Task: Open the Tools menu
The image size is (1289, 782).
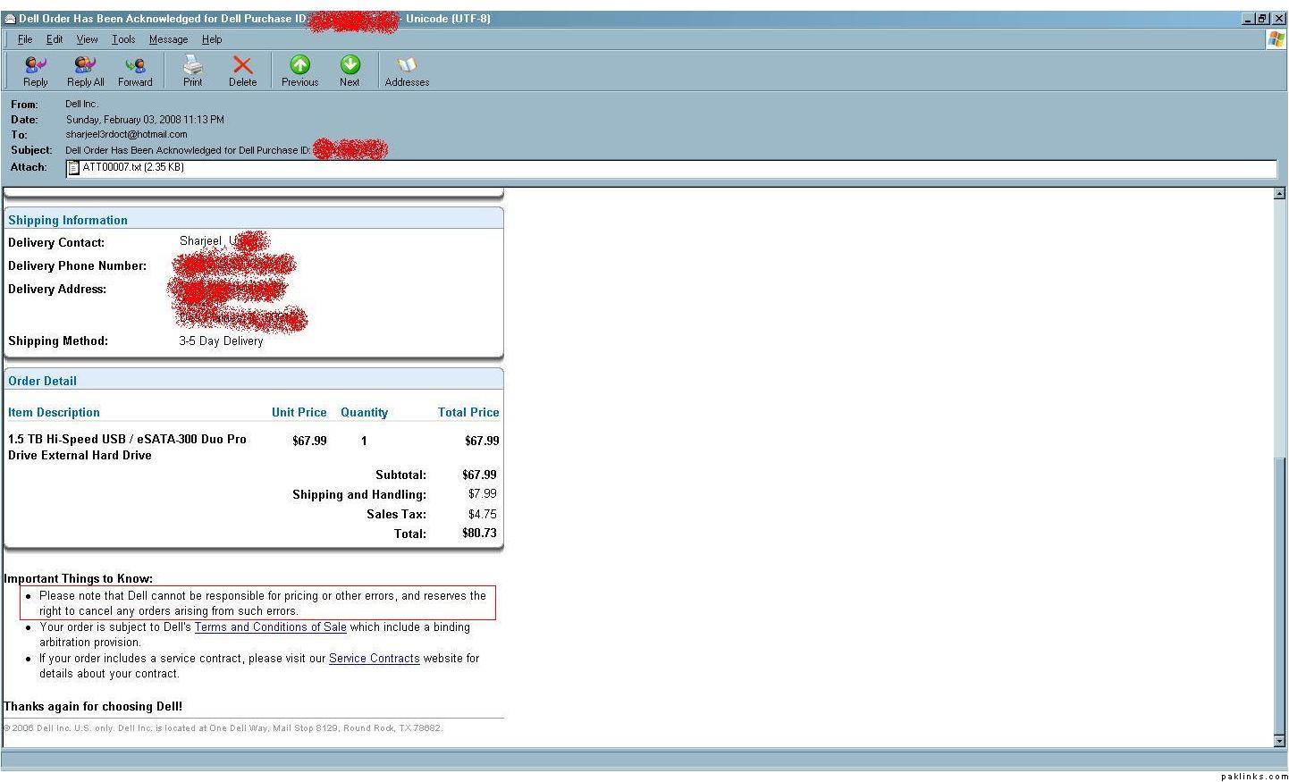Action: (x=123, y=39)
